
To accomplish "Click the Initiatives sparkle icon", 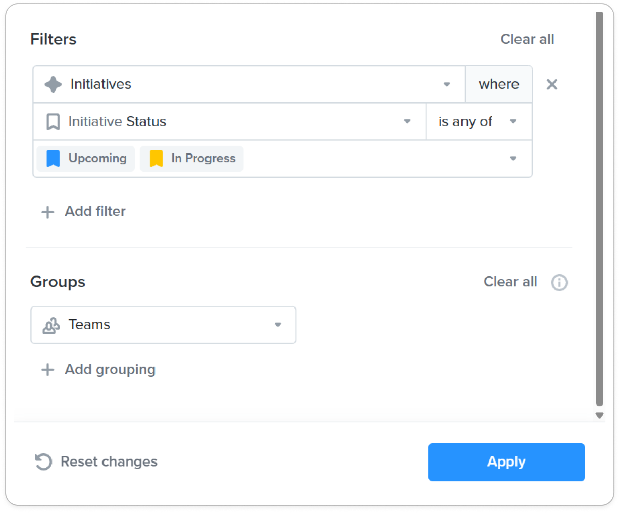I will click(x=53, y=84).
